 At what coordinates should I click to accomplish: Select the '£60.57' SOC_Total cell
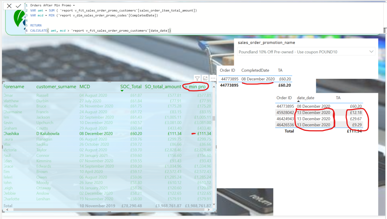click(x=136, y=123)
